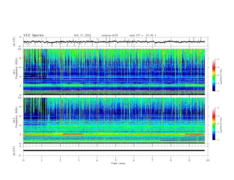Click the upper colorbar "log(PSD)(V²/Hz)" label
The height and width of the screenshot is (180, 234).
click(x=221, y=77)
